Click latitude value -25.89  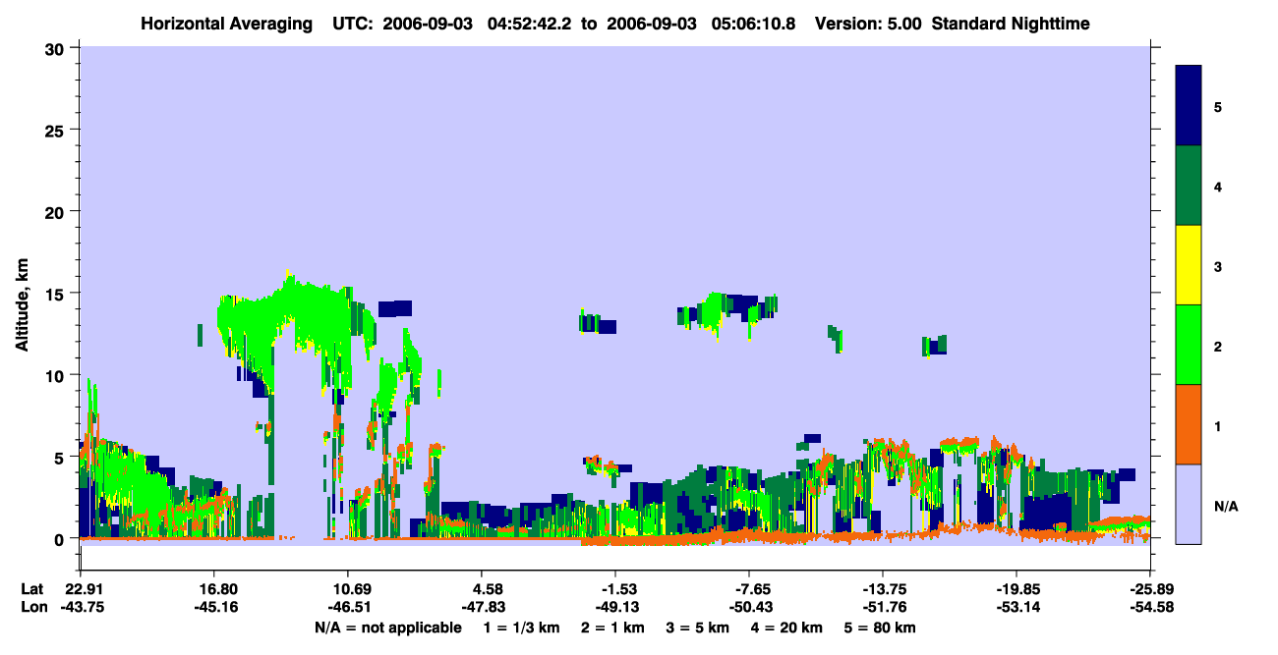click(x=1150, y=588)
